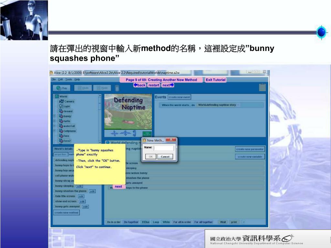
Task: Click the For all in order tile
Action: point(182,222)
